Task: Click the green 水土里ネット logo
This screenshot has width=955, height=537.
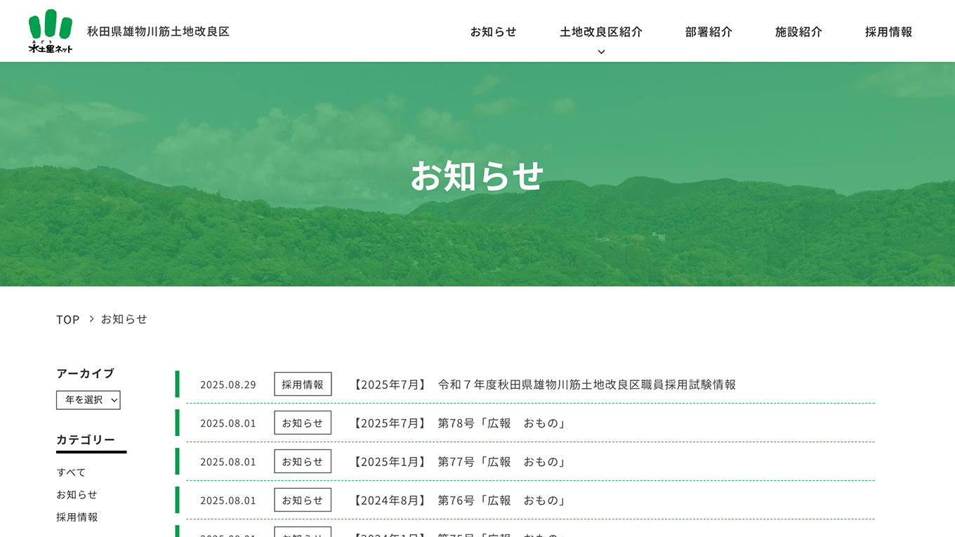Action: click(50, 31)
